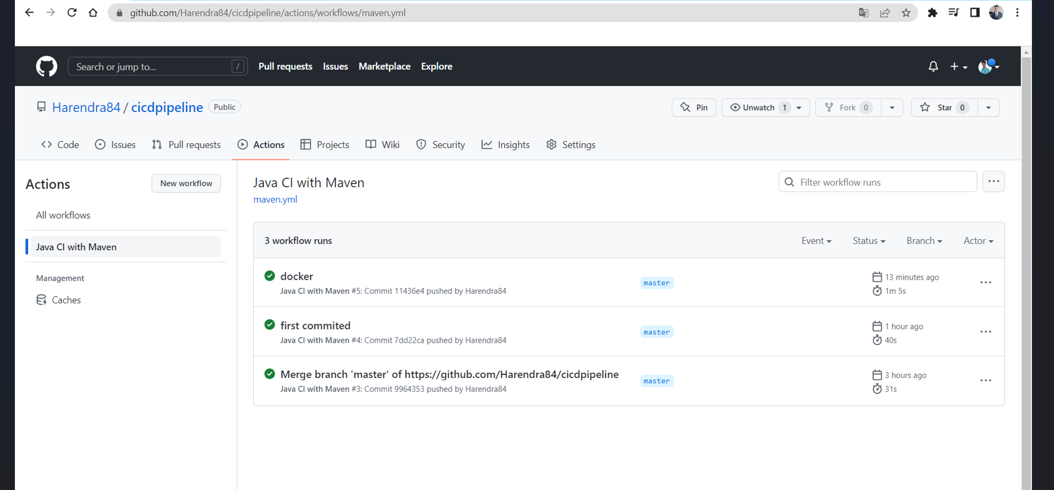Screen dimensions: 1054x490
Task: Open the Chrome profile avatar
Action: (996, 13)
